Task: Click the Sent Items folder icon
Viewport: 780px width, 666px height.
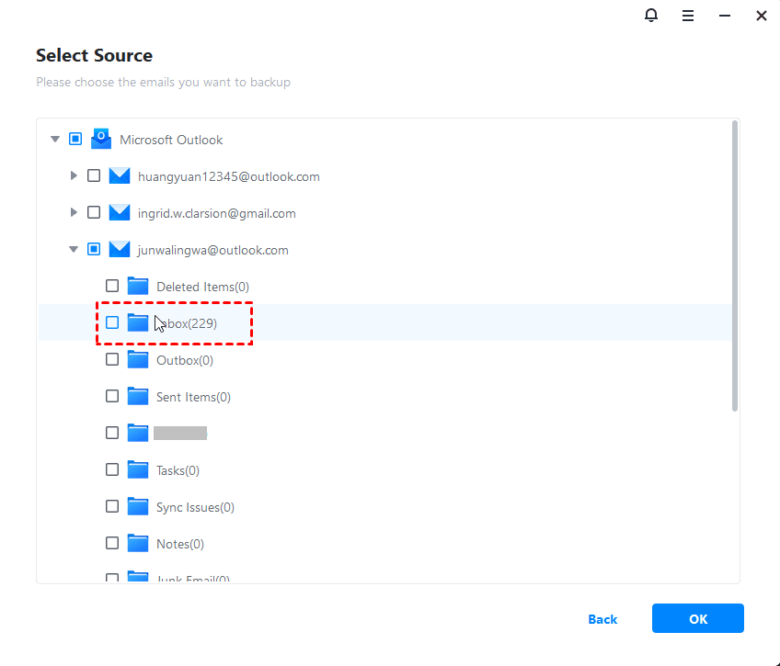Action: 138,396
